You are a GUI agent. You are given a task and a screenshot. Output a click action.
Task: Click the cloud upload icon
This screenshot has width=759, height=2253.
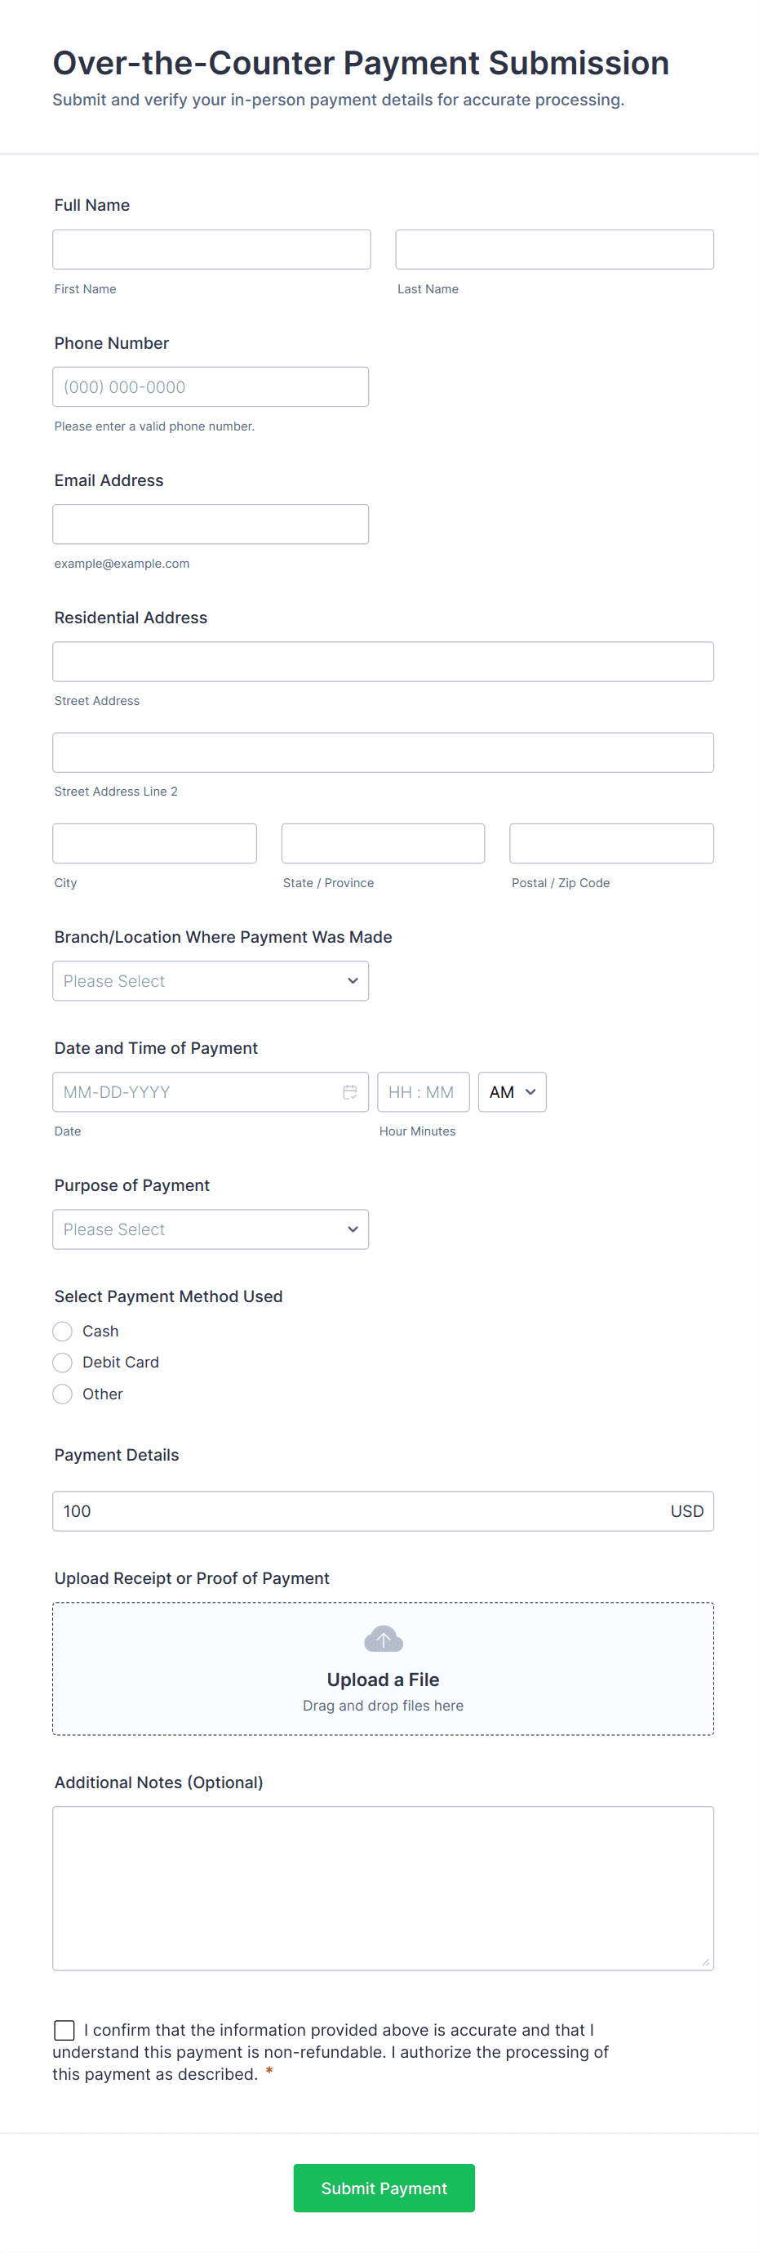(x=383, y=1639)
